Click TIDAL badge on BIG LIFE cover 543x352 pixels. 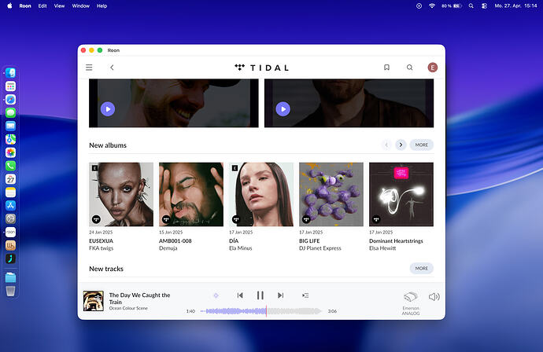click(x=306, y=219)
